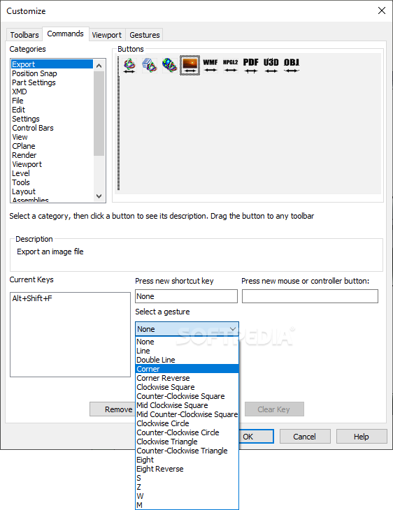Choose Eight gesture option
The width and height of the screenshot is (393, 510).
tap(187, 460)
